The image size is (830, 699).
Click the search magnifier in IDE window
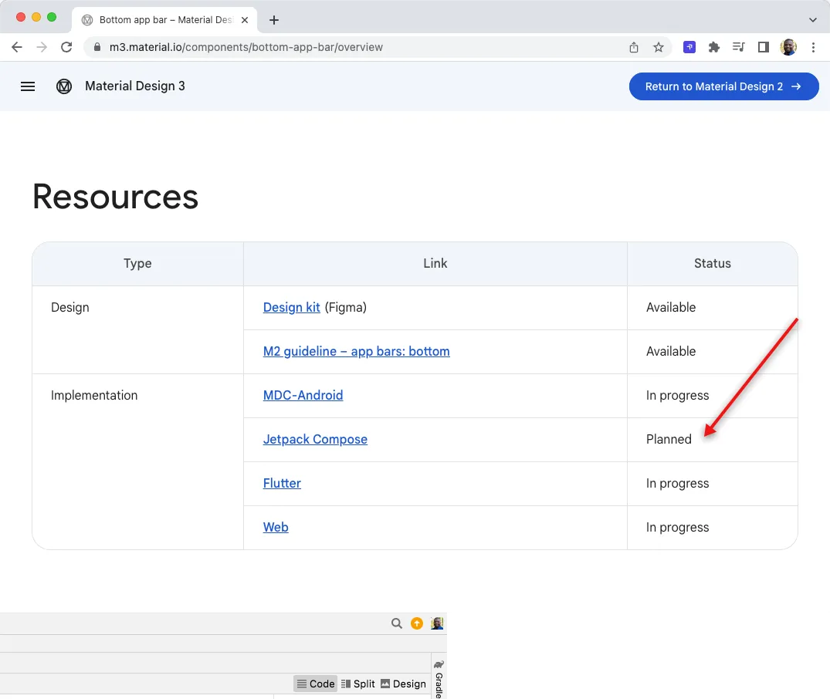pyautogui.click(x=397, y=623)
